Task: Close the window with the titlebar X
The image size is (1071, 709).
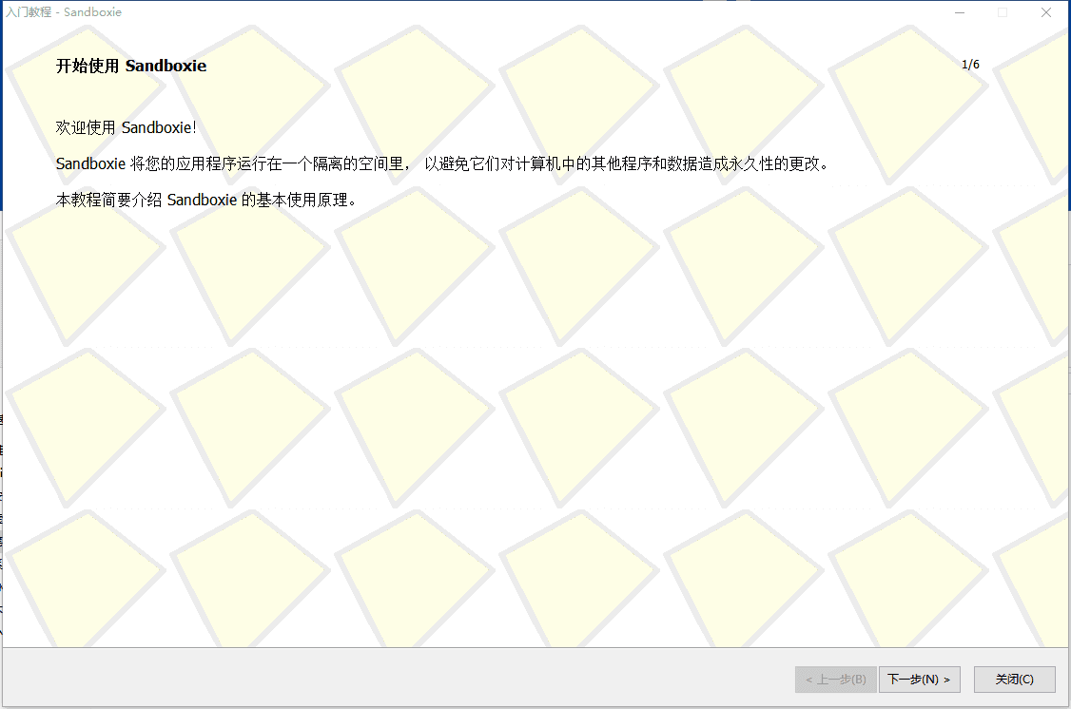Action: coord(1046,12)
